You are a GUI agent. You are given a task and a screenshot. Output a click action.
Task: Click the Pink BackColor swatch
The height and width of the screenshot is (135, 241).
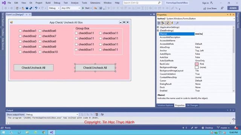[x=197, y=64]
